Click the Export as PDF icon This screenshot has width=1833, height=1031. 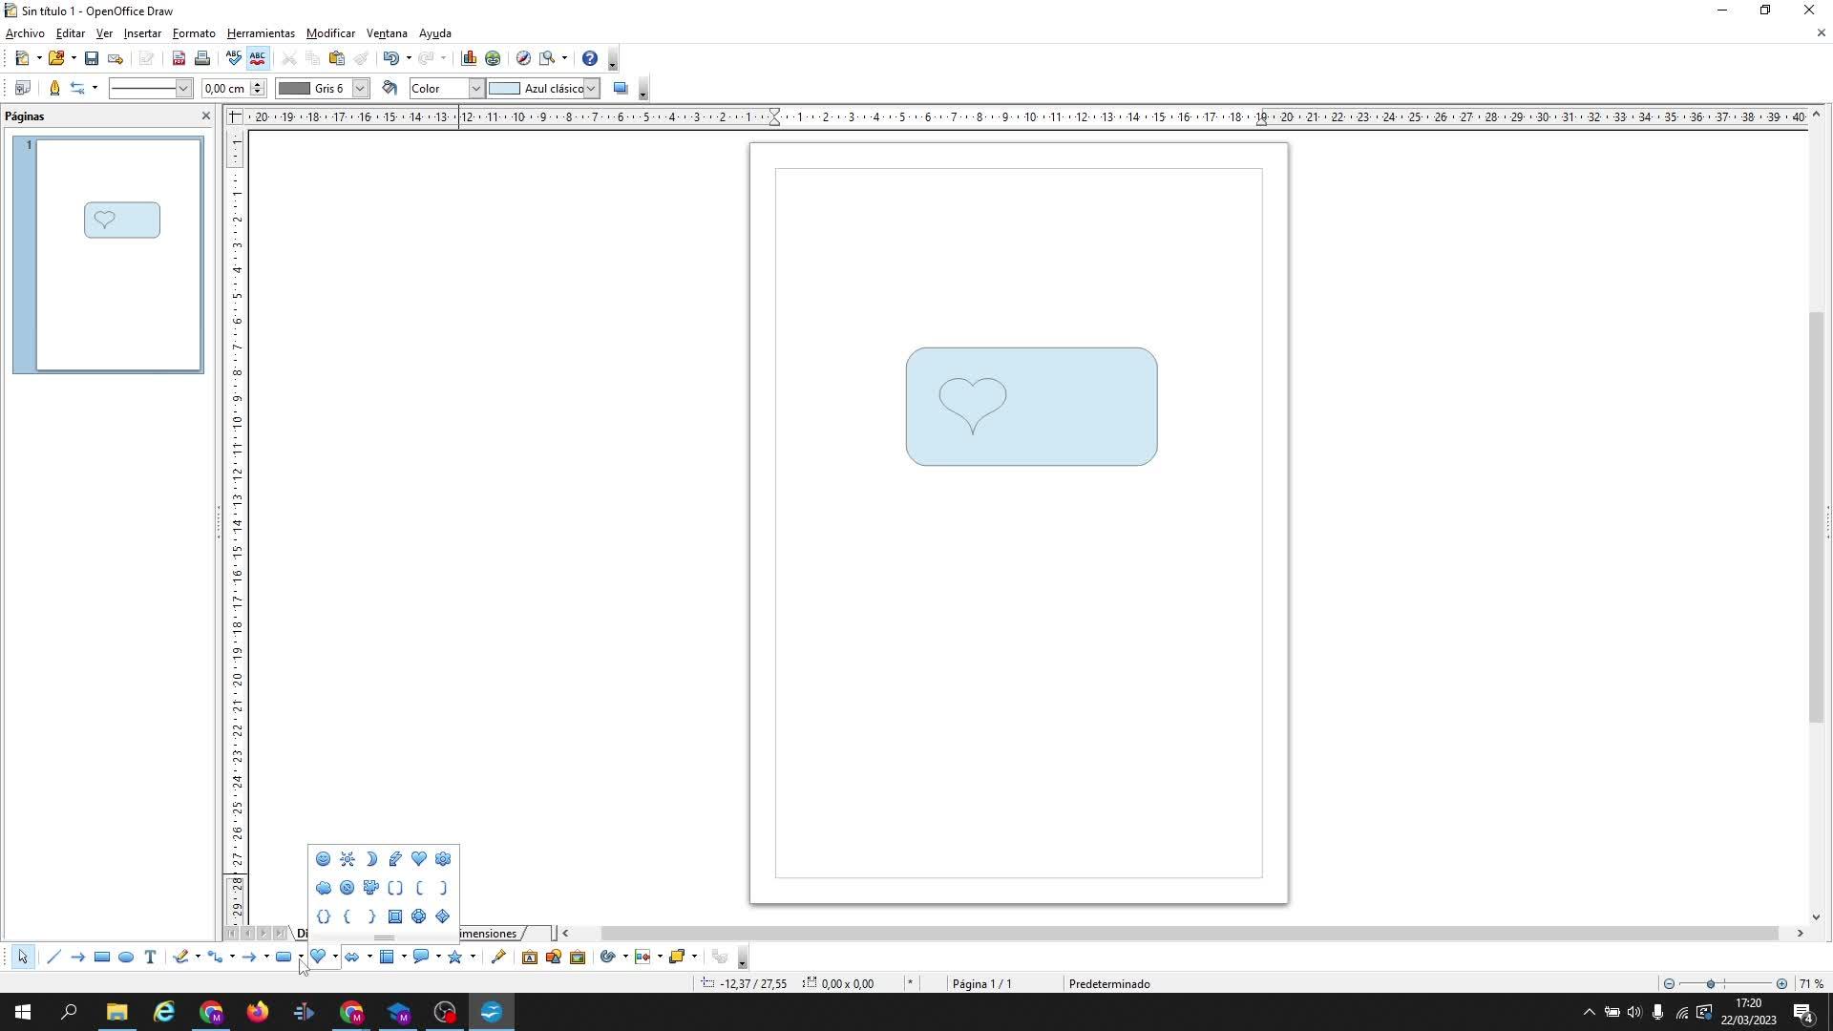tap(179, 58)
